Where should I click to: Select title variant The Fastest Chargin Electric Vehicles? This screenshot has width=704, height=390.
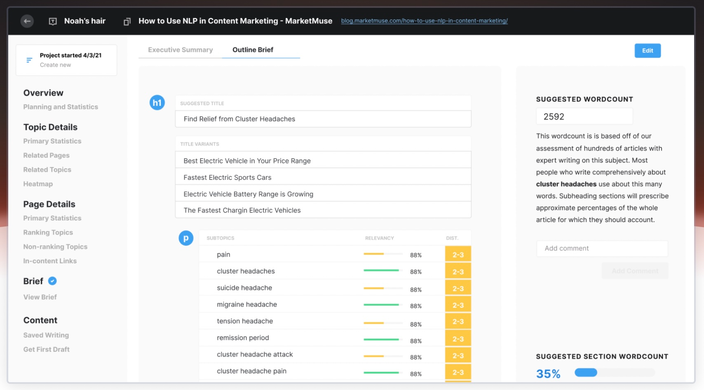(x=323, y=210)
